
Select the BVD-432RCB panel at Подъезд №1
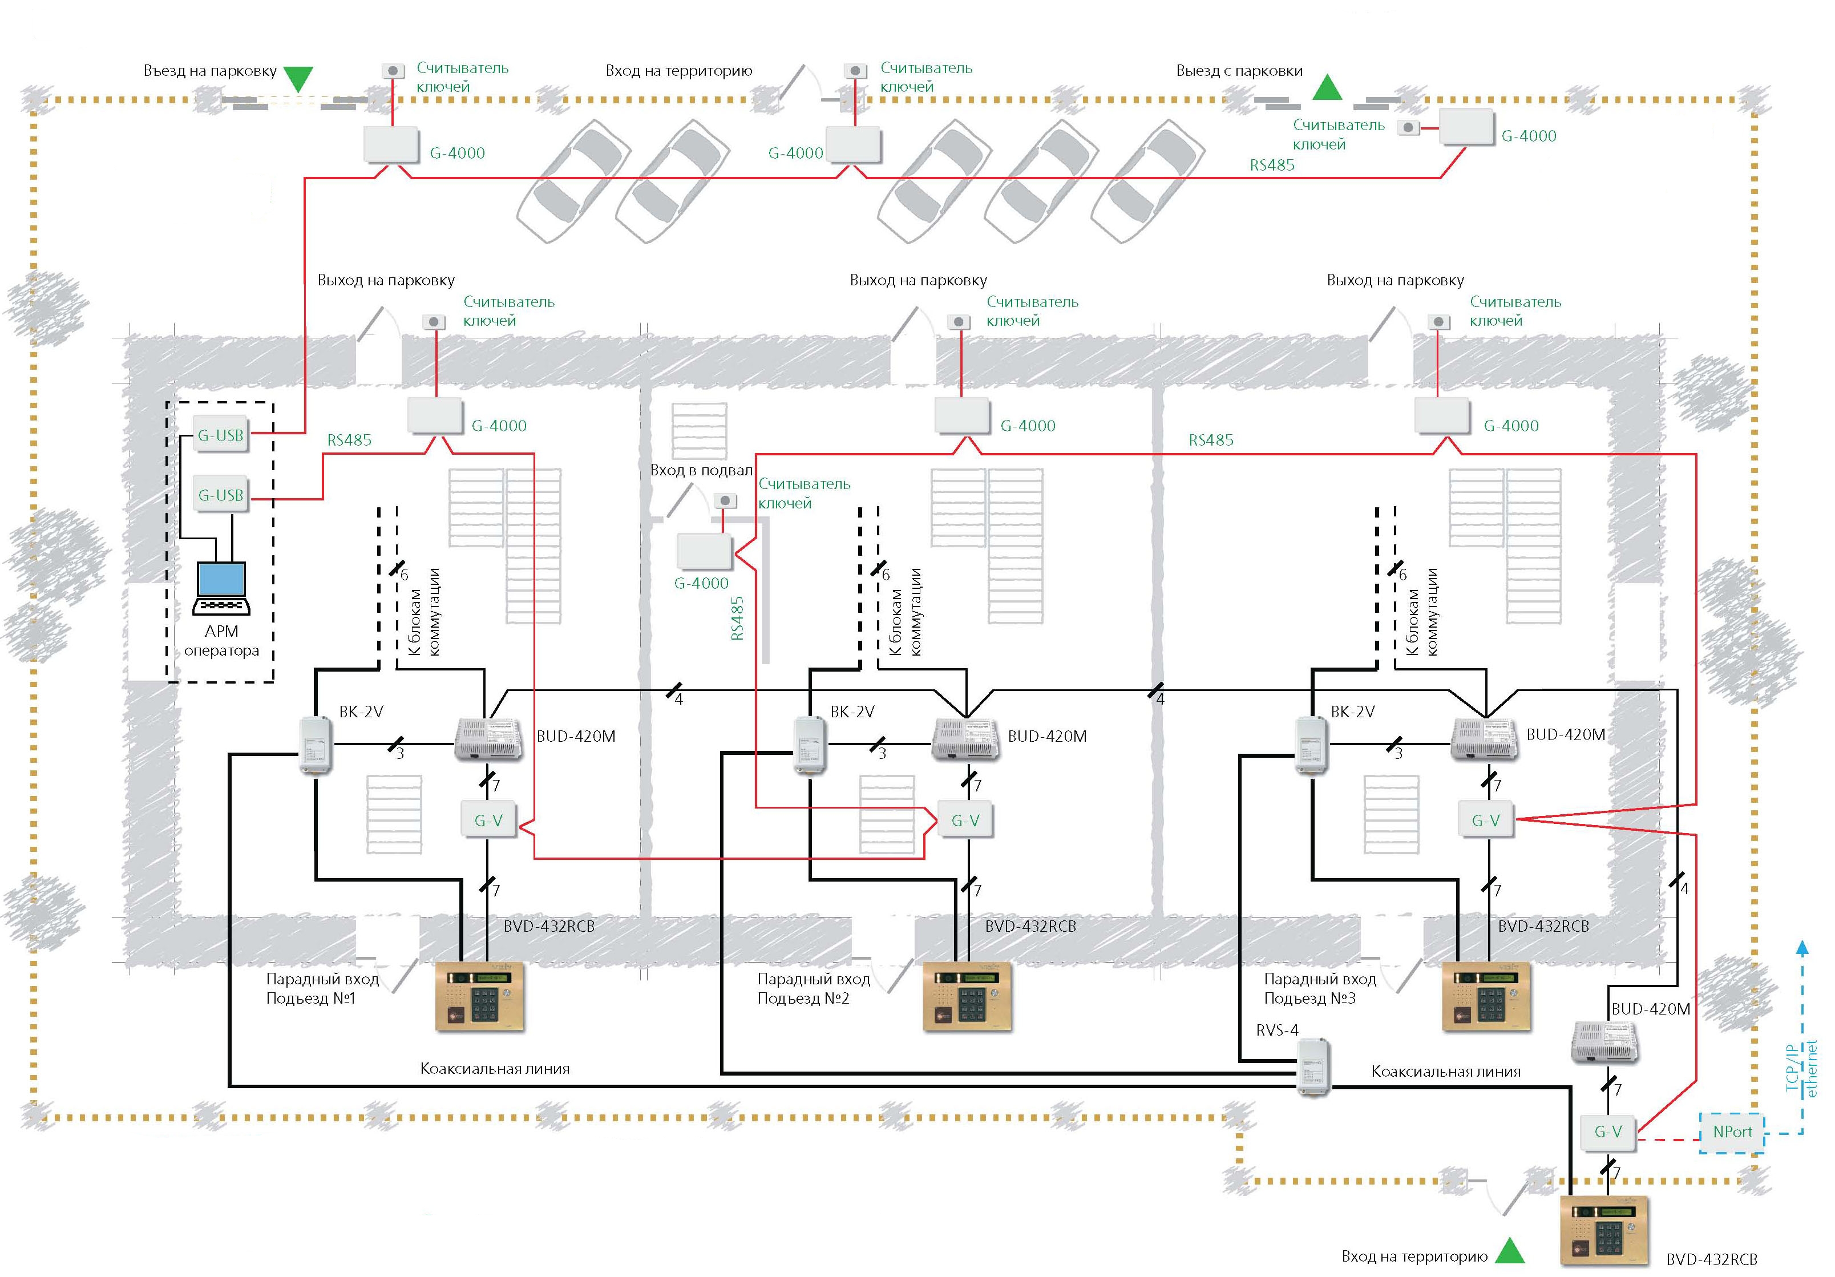479,996
